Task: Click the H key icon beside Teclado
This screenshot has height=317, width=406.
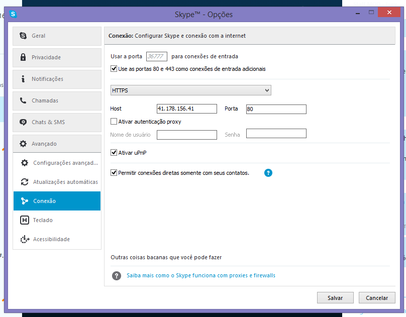Action: [25, 220]
